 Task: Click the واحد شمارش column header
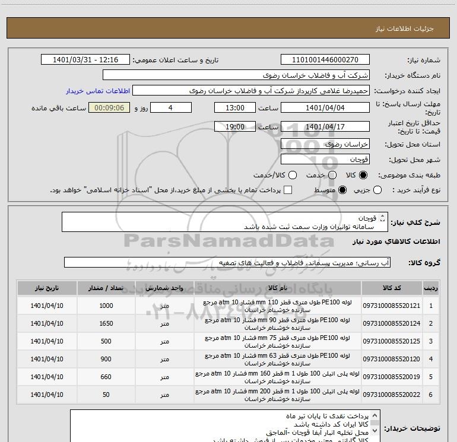point(164,288)
